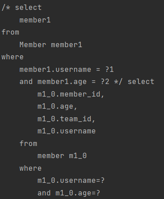The width and height of the screenshot is (164, 199).
Task: Click 'member1' alias after Member
Action: 67,44
